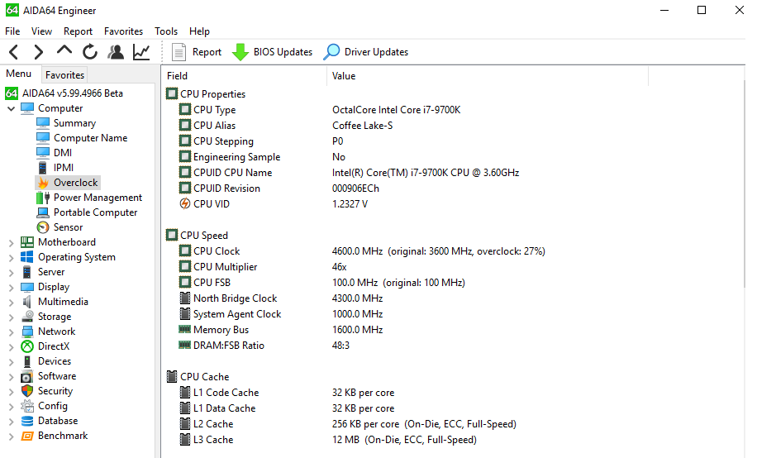Select the Security shield icon
Viewport: 757px width, 458px height.
tap(27, 391)
